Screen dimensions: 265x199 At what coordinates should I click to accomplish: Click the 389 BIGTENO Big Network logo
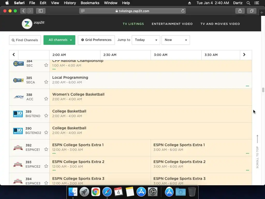(x=18, y=114)
